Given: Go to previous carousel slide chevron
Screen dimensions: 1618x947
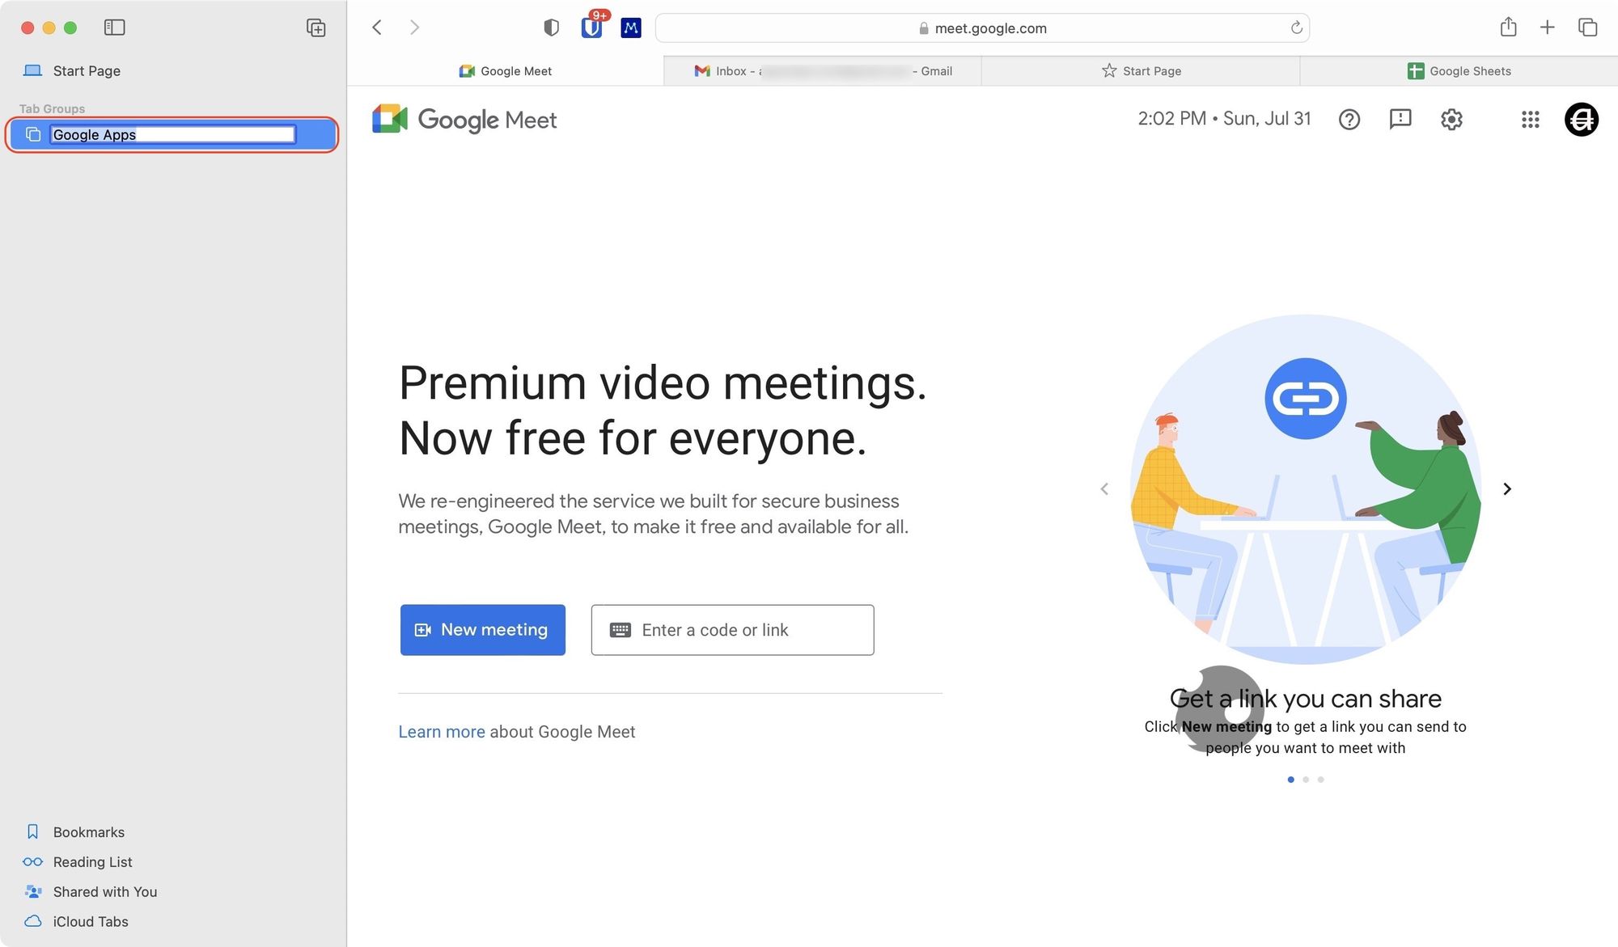Looking at the screenshot, I should (1104, 489).
